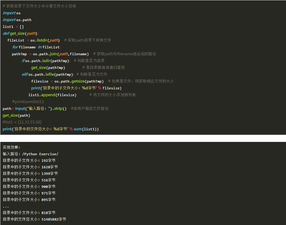The height and width of the screenshot is (225, 286).
Task: Click the recursive 'get_size(pathTmp)' call
Action: tap(48, 68)
